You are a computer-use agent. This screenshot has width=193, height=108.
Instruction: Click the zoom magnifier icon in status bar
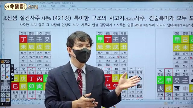click(x=176, y=103)
